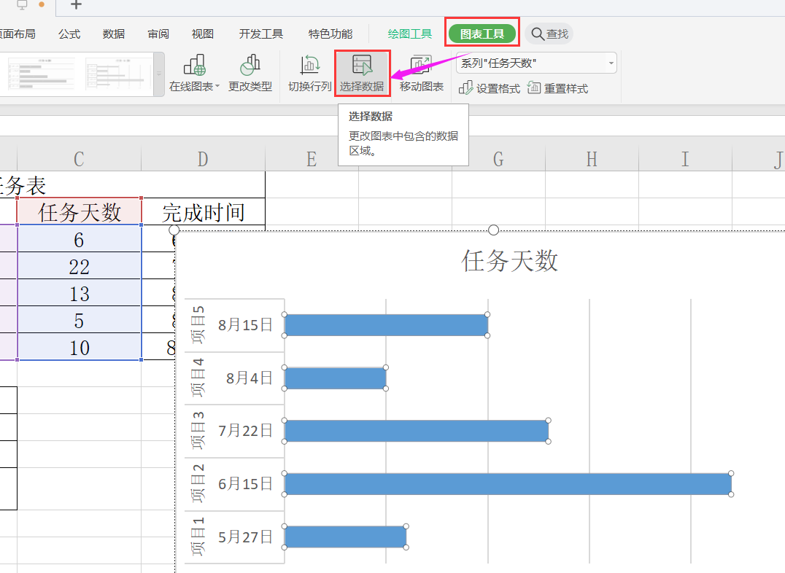Click the search (查找) magnifier button
This screenshot has width=785, height=573.
pos(549,34)
